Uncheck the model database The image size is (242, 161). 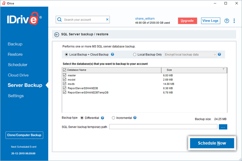coord(64,79)
